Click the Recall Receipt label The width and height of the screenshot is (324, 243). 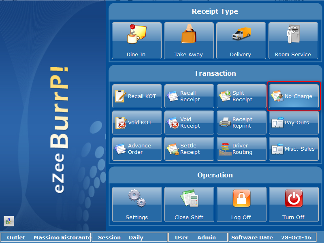click(190, 96)
